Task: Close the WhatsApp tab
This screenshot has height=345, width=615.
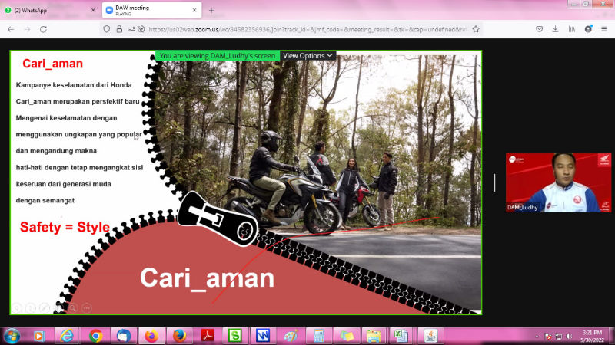Action: coord(93,11)
